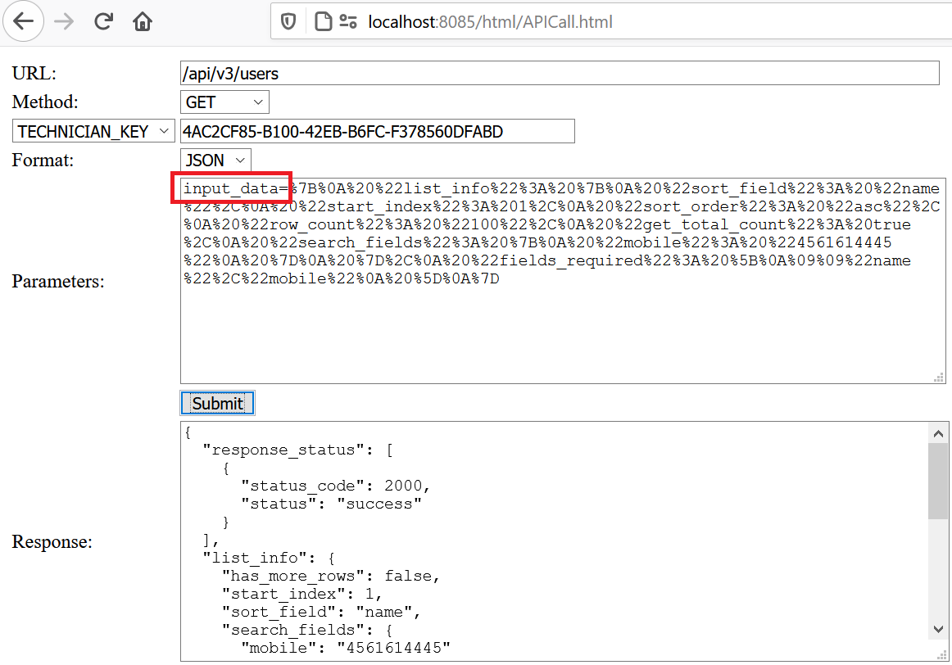This screenshot has width=952, height=665.
Task: Click the tracking protection shield icon
Action: pos(288,22)
